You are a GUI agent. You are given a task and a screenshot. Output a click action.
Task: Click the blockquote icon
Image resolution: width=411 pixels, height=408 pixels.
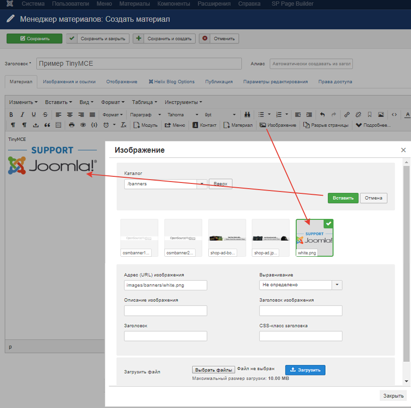47,125
